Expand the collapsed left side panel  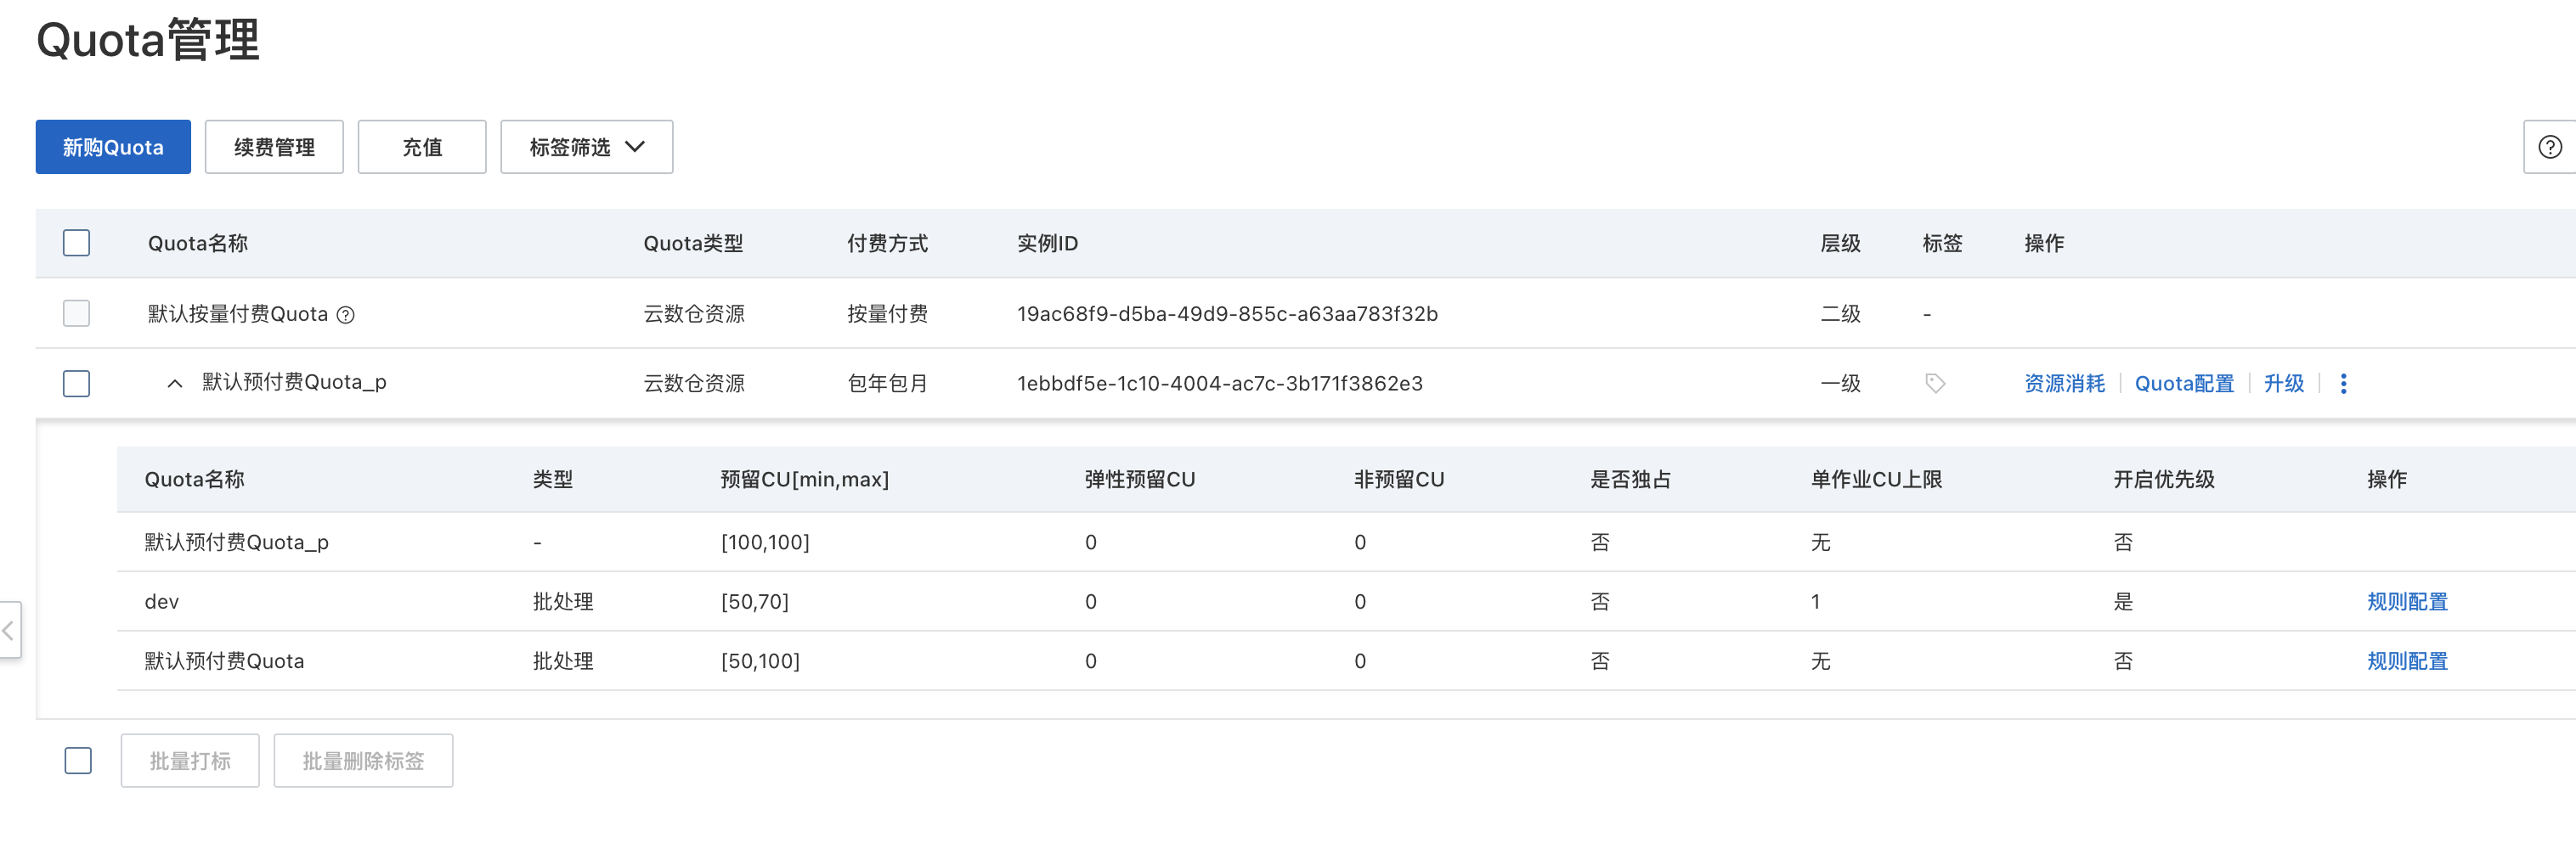[x=9, y=629]
